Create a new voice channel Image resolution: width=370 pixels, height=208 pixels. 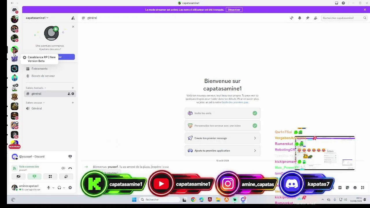point(73,103)
